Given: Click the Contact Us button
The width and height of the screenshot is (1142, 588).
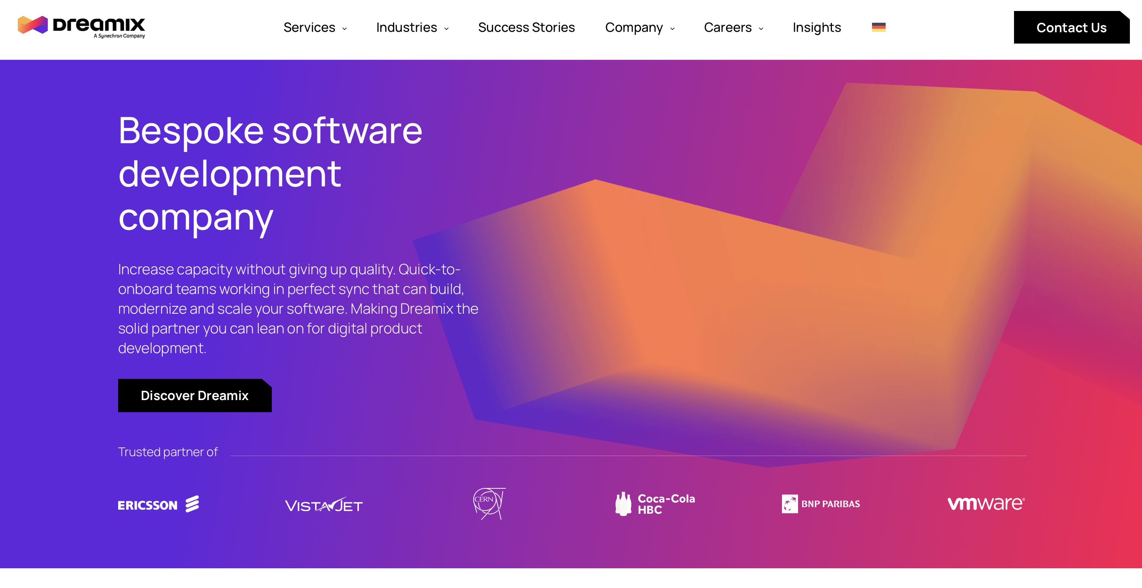Looking at the screenshot, I should click(1072, 28).
